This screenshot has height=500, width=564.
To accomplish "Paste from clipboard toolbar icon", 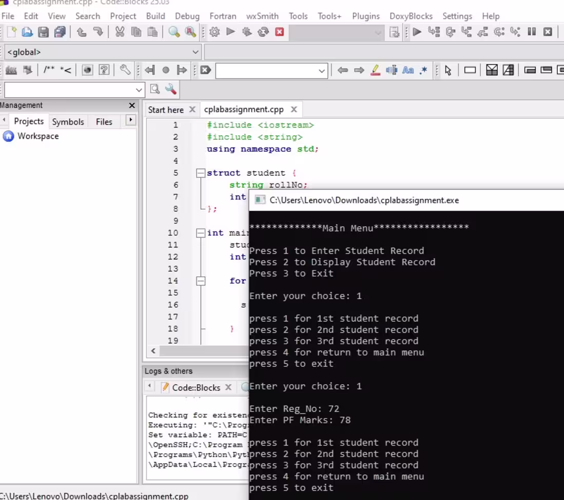I will coord(152,32).
